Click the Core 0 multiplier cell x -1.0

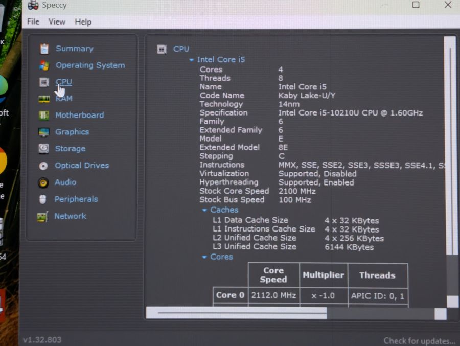(x=324, y=295)
